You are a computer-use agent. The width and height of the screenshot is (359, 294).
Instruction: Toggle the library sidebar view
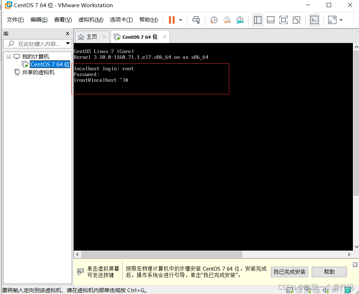[x=258, y=20]
